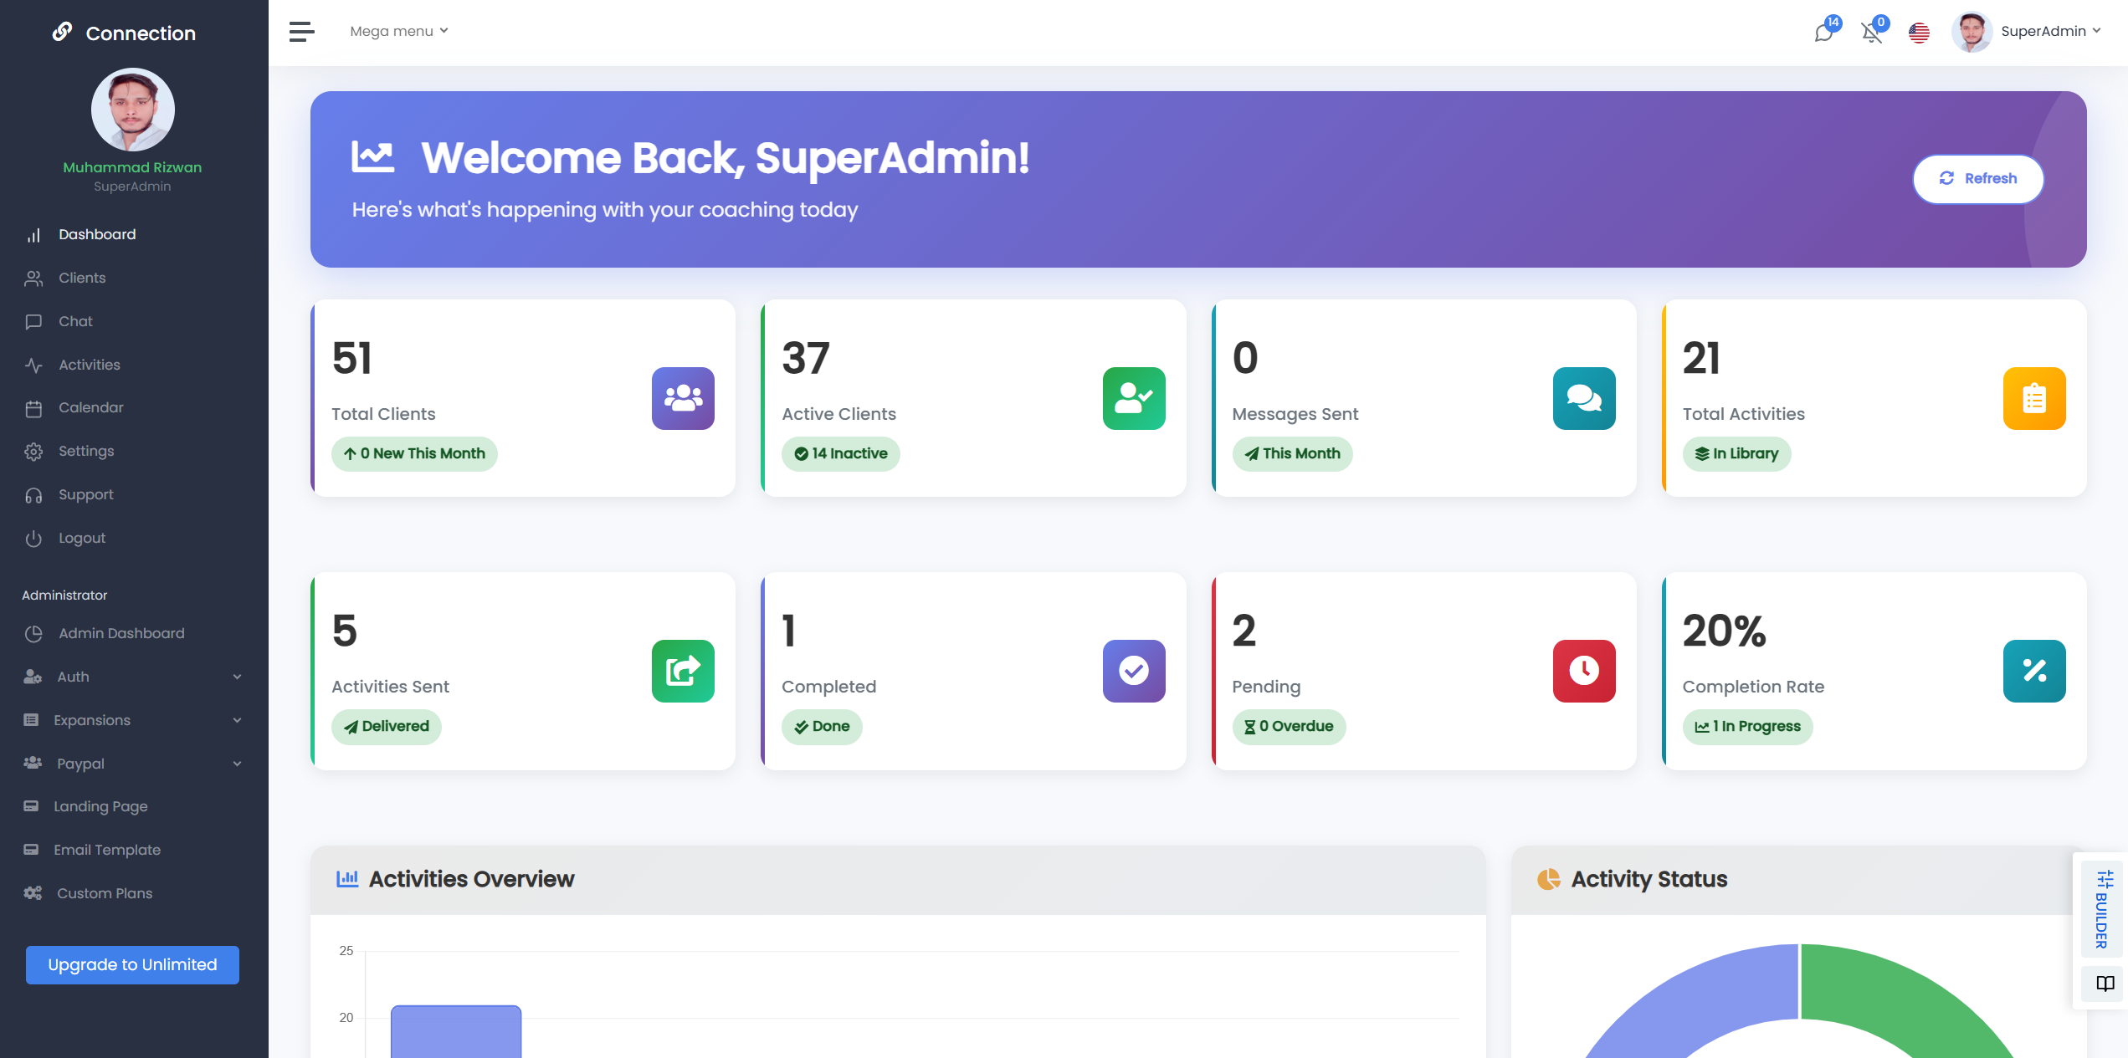
Task: Click the Active Clients user-check icon
Action: pyautogui.click(x=1133, y=398)
